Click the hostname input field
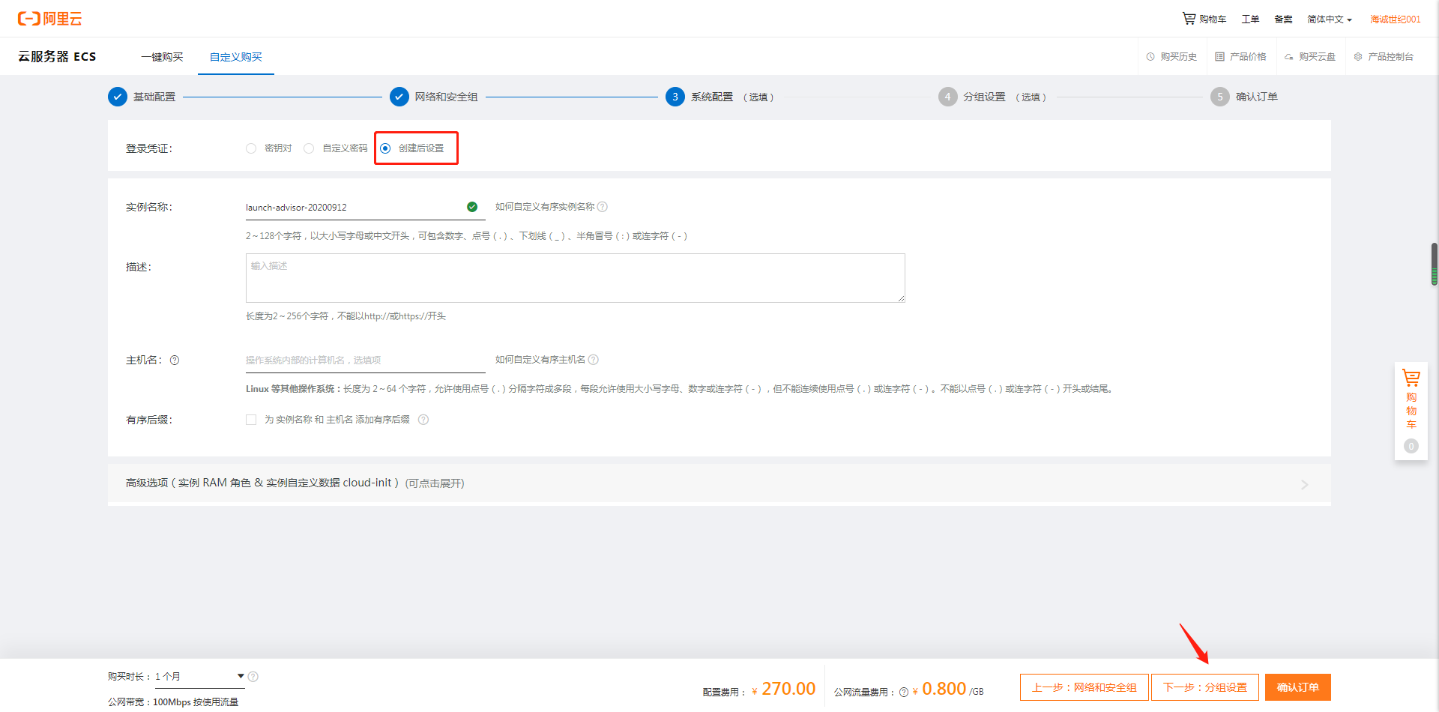Screen dimensions: 1439x712 tap(366, 360)
